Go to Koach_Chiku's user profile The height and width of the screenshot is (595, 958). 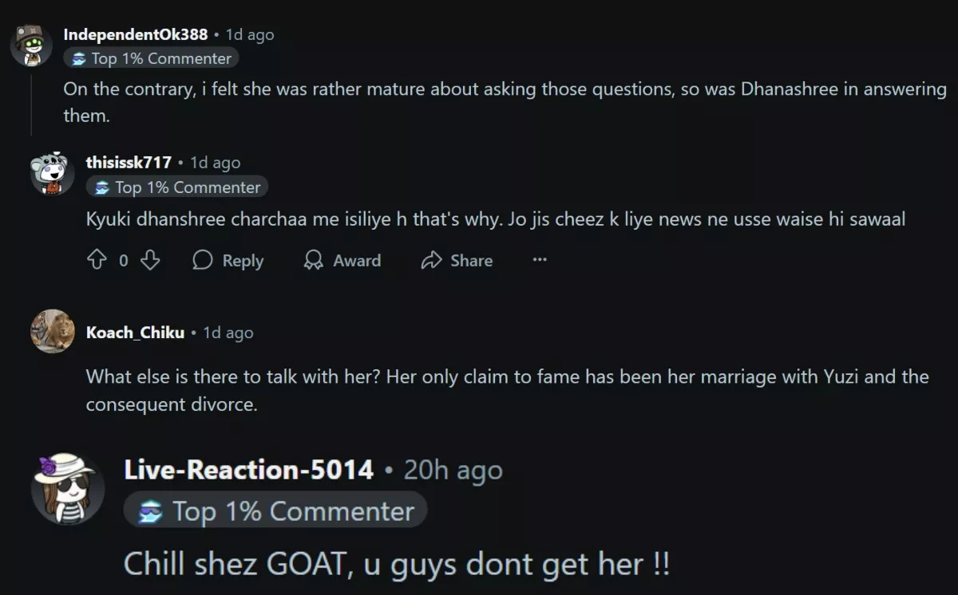tap(135, 333)
